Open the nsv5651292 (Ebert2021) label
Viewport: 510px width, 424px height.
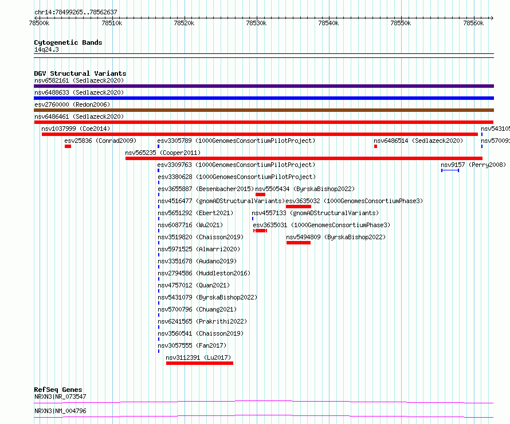click(x=195, y=213)
